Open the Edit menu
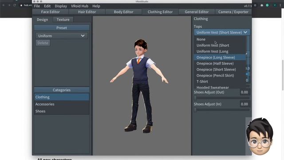This screenshot has height=160, width=284. point(47,6)
